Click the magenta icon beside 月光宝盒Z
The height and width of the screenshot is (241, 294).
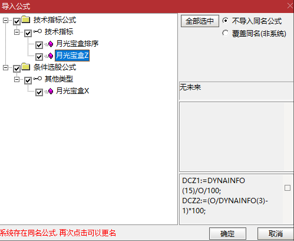pyautogui.click(x=51, y=56)
